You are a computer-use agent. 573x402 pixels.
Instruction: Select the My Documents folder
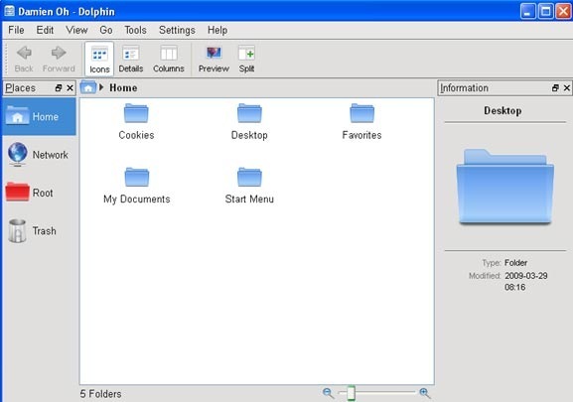137,186
